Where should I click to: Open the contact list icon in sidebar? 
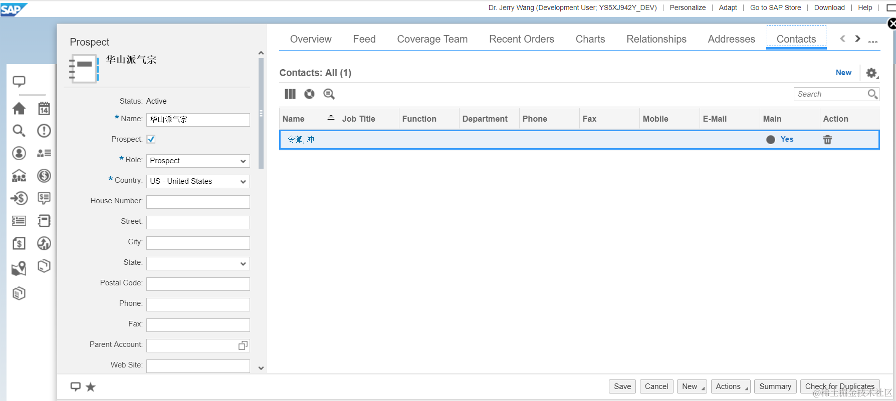tap(44, 153)
